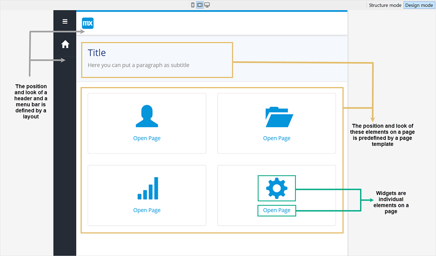The height and width of the screenshot is (256, 436).
Task: Switch to desktop device preview
Action: coord(207,5)
